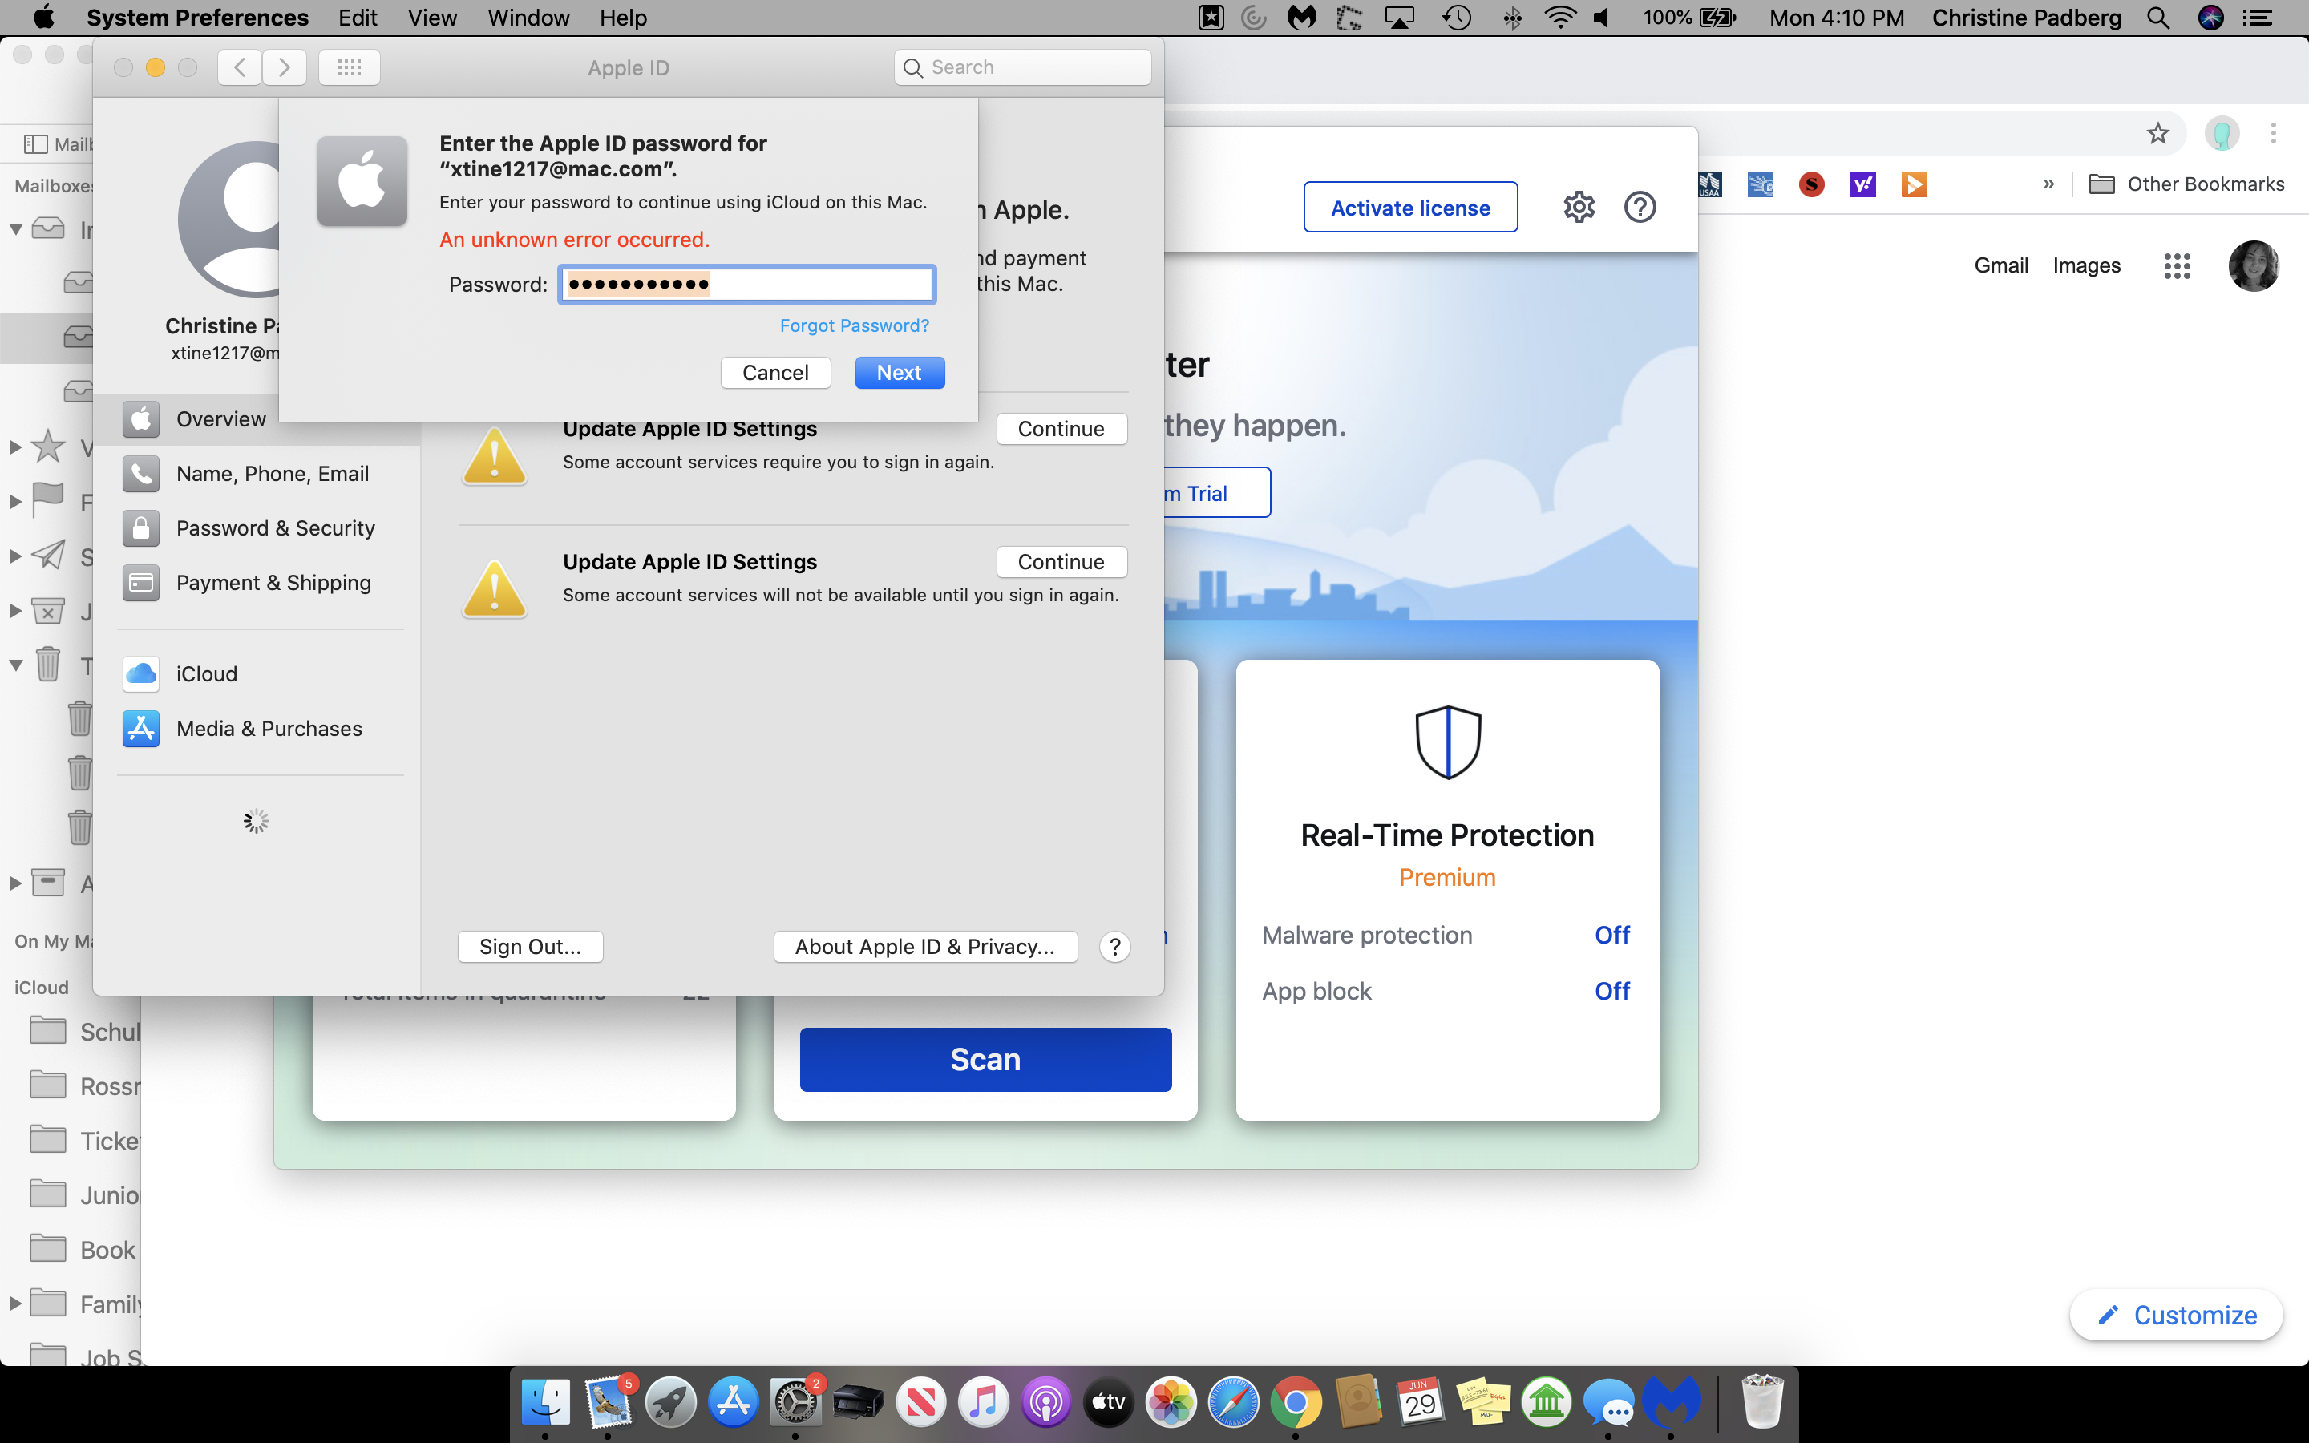Click the Apple ID Password field

746,285
